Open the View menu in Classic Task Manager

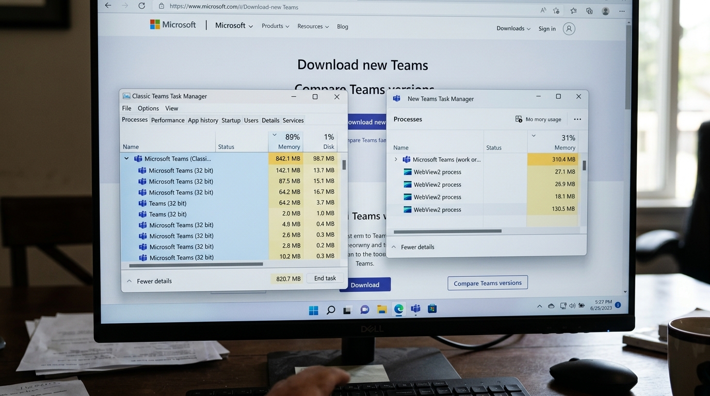click(x=172, y=108)
